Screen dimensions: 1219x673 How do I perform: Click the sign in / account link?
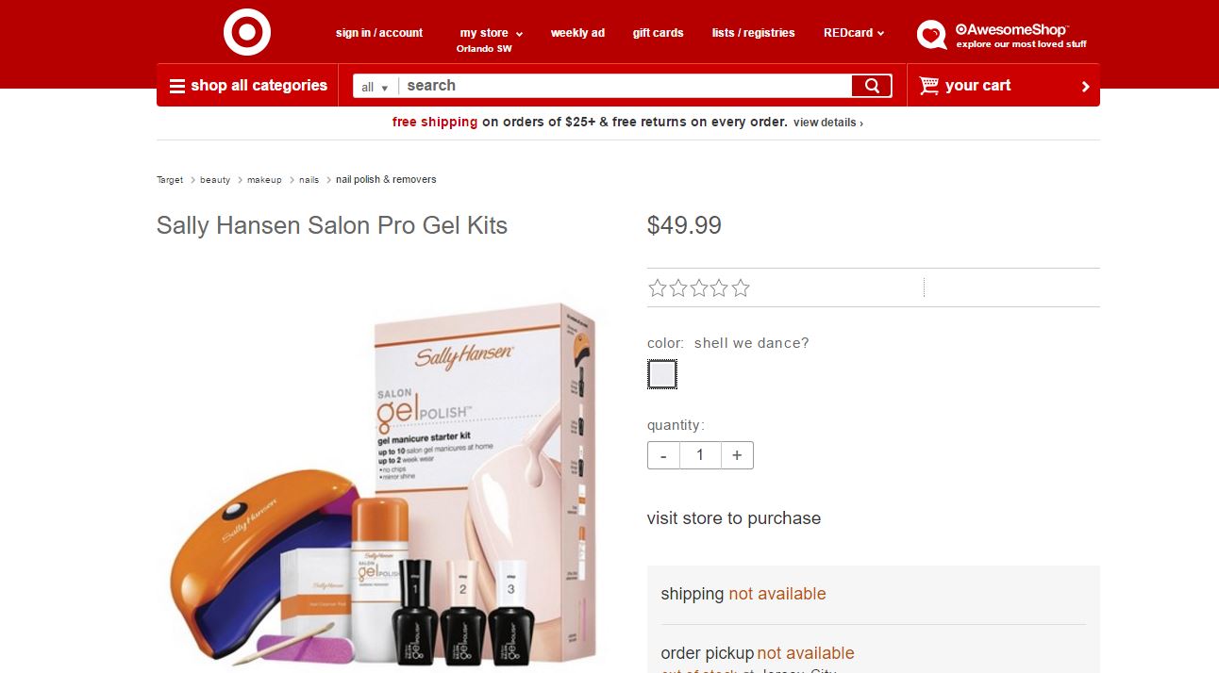pos(379,33)
